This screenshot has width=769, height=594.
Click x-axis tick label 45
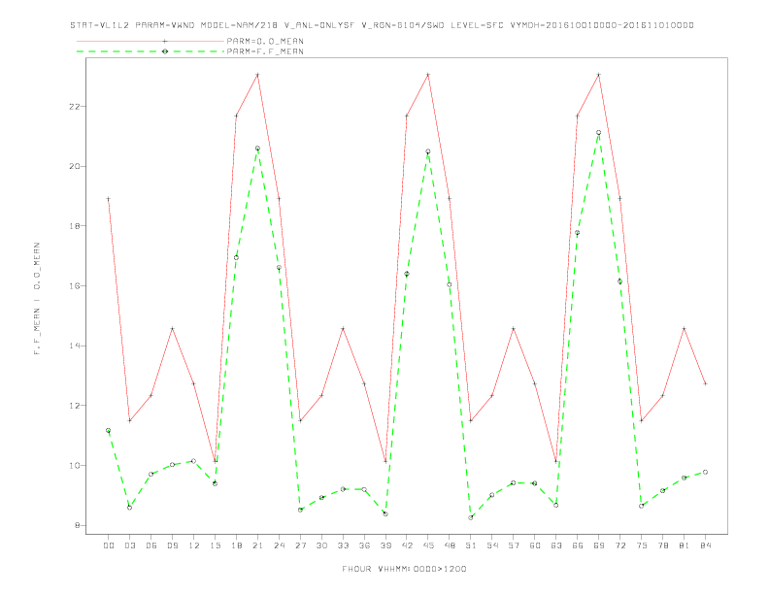pyautogui.click(x=428, y=545)
